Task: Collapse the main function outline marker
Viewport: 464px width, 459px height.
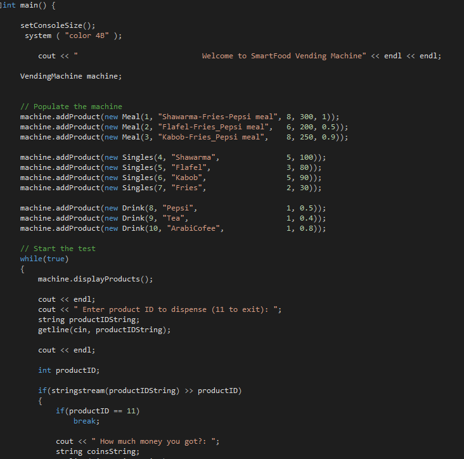Action: tap(2, 5)
